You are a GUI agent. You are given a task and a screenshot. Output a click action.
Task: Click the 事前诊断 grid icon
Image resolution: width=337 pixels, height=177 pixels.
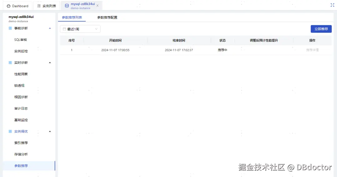(x=10, y=28)
